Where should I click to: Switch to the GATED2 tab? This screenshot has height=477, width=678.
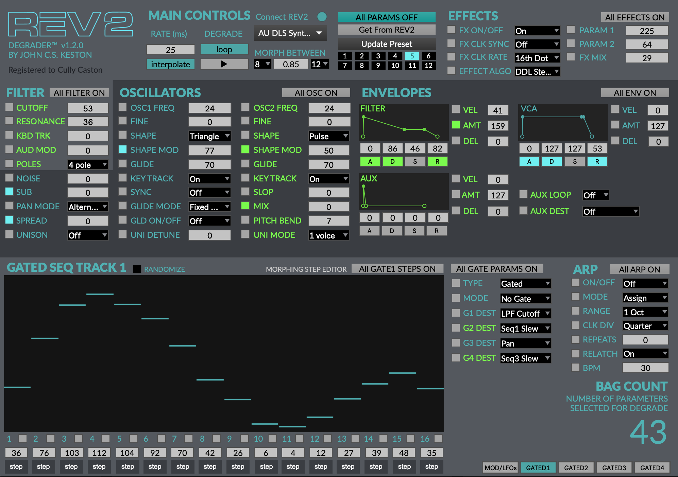576,468
